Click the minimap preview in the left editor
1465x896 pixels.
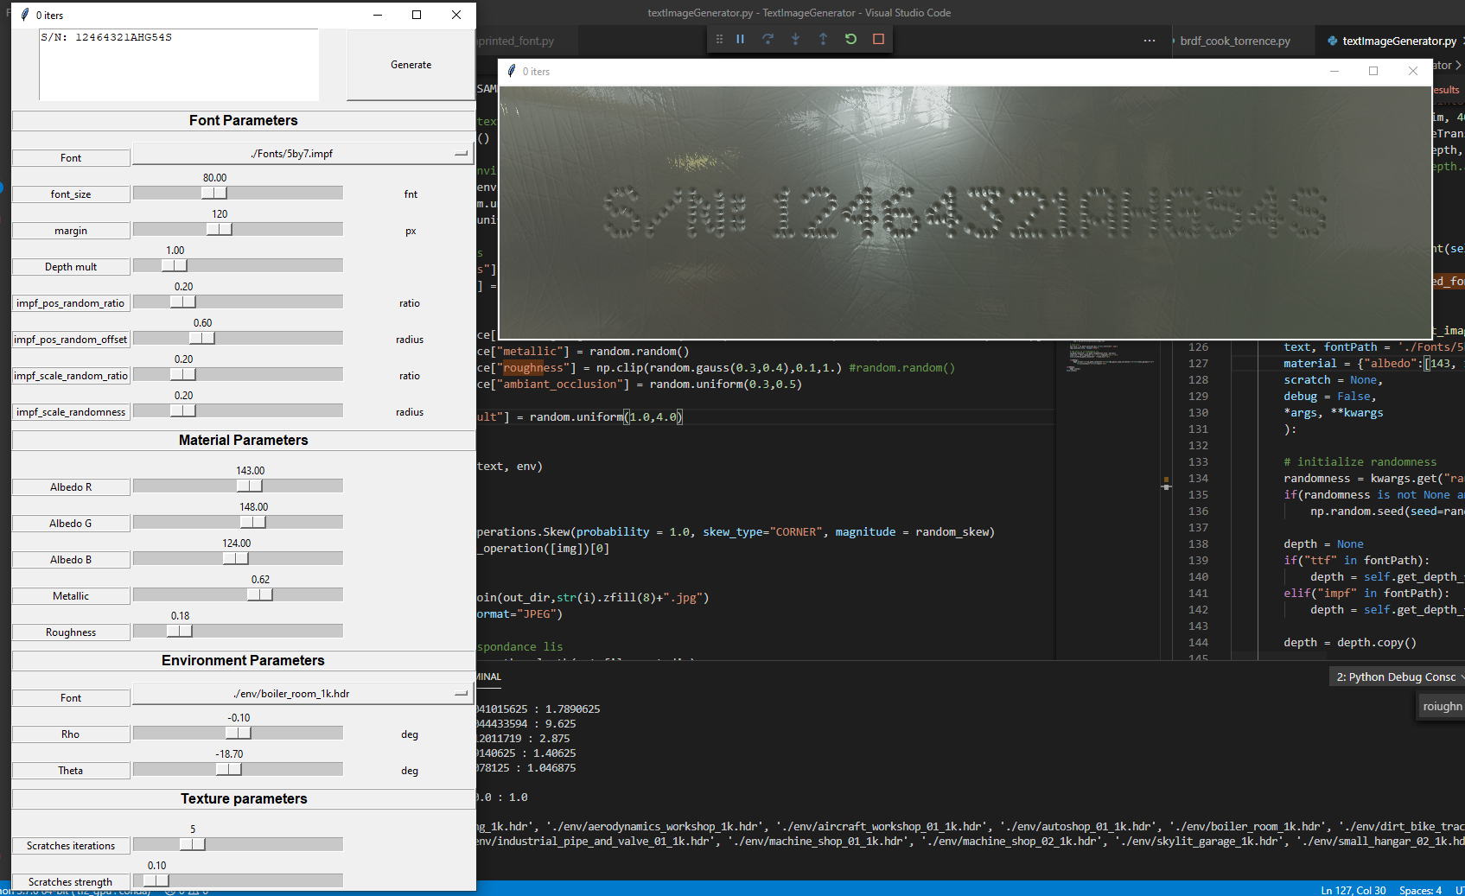1112,356
